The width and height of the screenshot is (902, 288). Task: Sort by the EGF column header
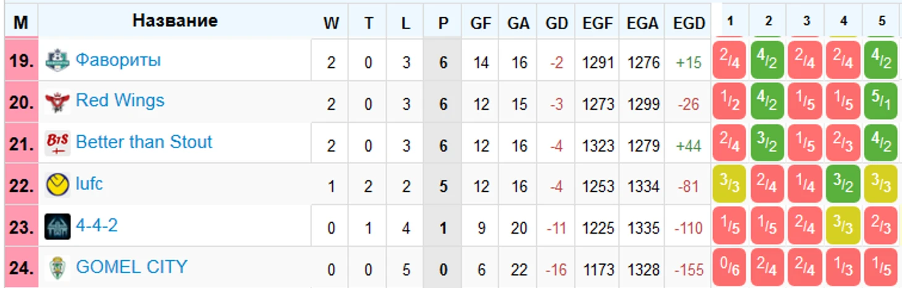coord(597,23)
